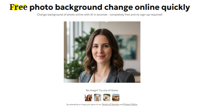Image resolution: width=199 pixels, height=111 pixels.
Task: Select the smiling woman sample thumbnail
Action: [x=89, y=97]
